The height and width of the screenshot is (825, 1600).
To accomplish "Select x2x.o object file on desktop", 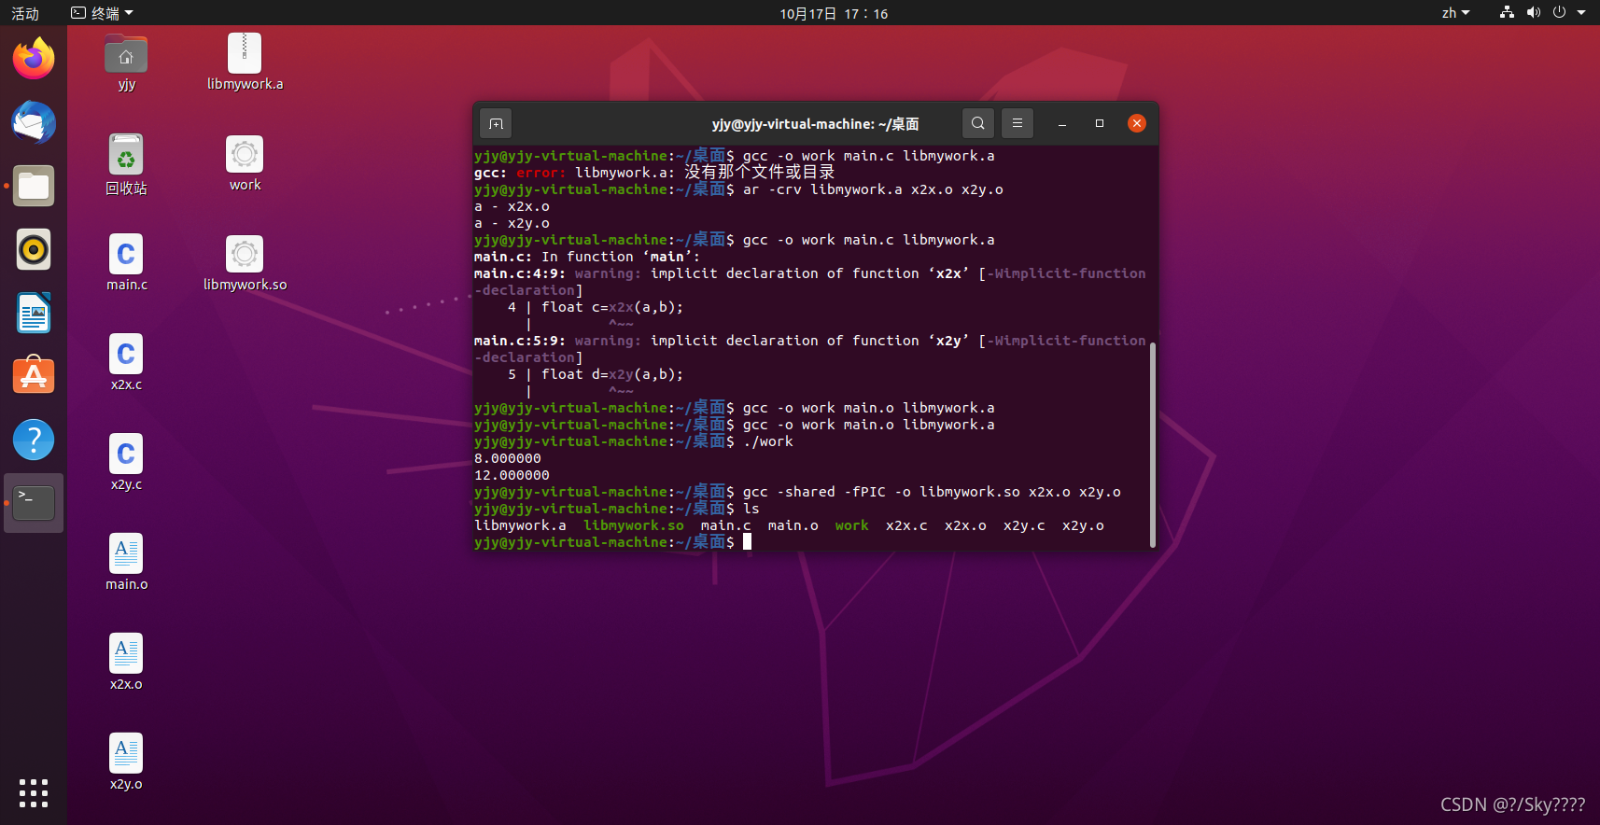I will (126, 662).
